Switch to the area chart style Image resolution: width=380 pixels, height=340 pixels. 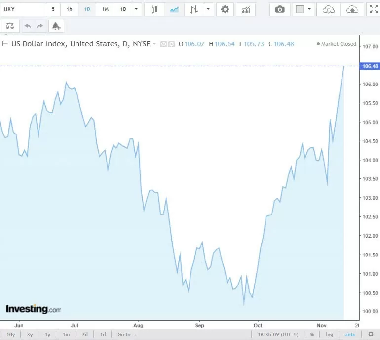coord(174,9)
